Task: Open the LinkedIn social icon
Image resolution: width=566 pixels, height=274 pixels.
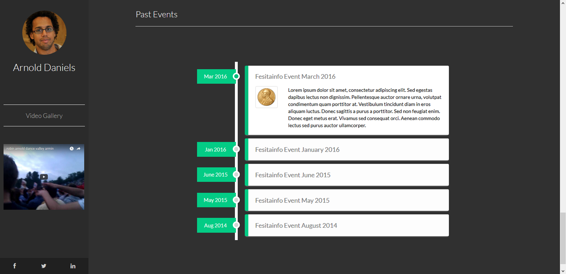Action: (x=73, y=266)
